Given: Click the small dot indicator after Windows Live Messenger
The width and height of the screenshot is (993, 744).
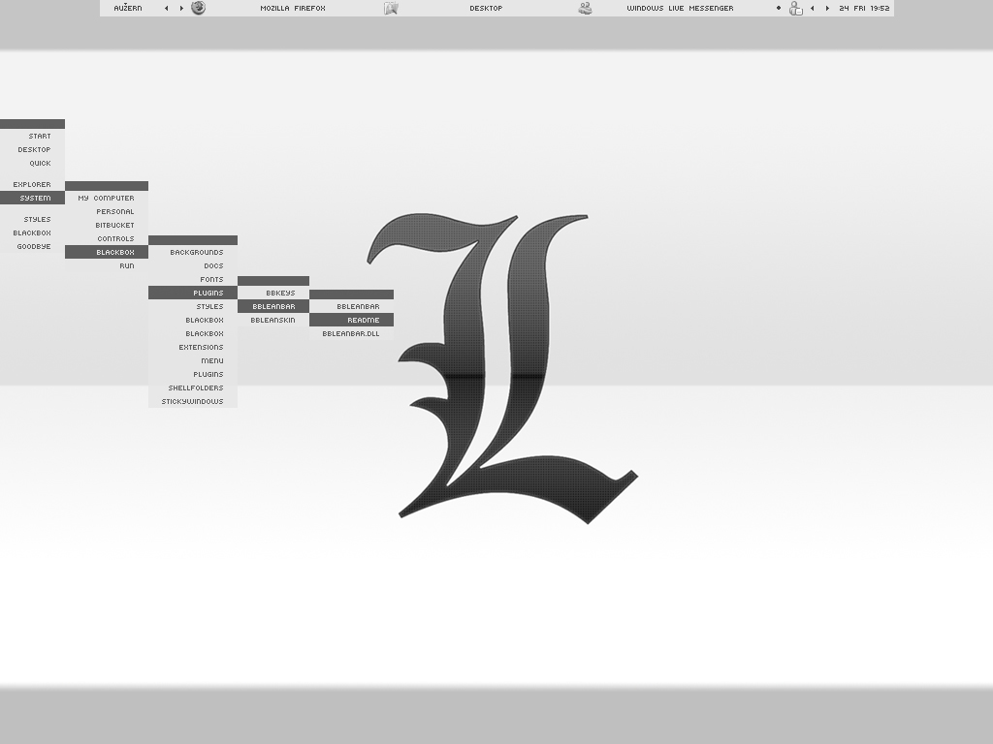Looking at the screenshot, I should point(778,8).
